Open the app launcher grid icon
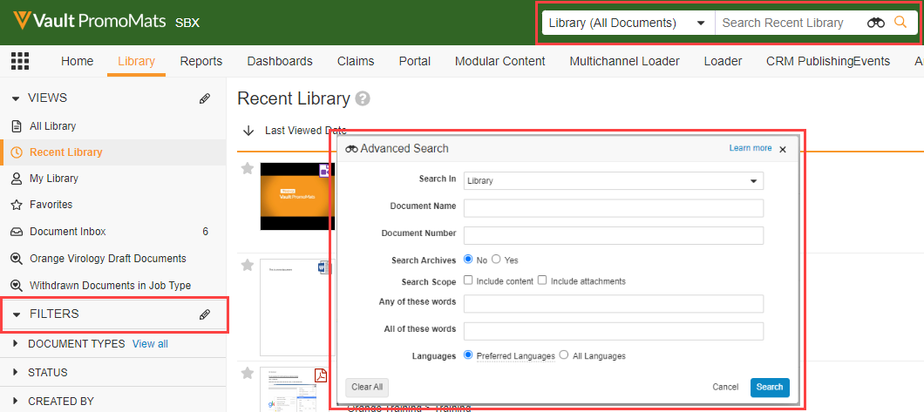This screenshot has width=924, height=412. click(19, 60)
